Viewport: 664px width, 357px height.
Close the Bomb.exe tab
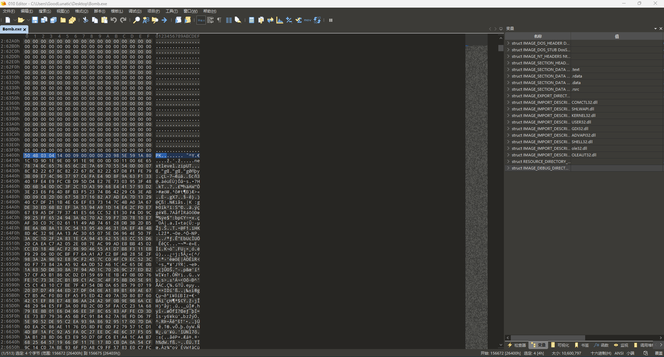[25, 29]
